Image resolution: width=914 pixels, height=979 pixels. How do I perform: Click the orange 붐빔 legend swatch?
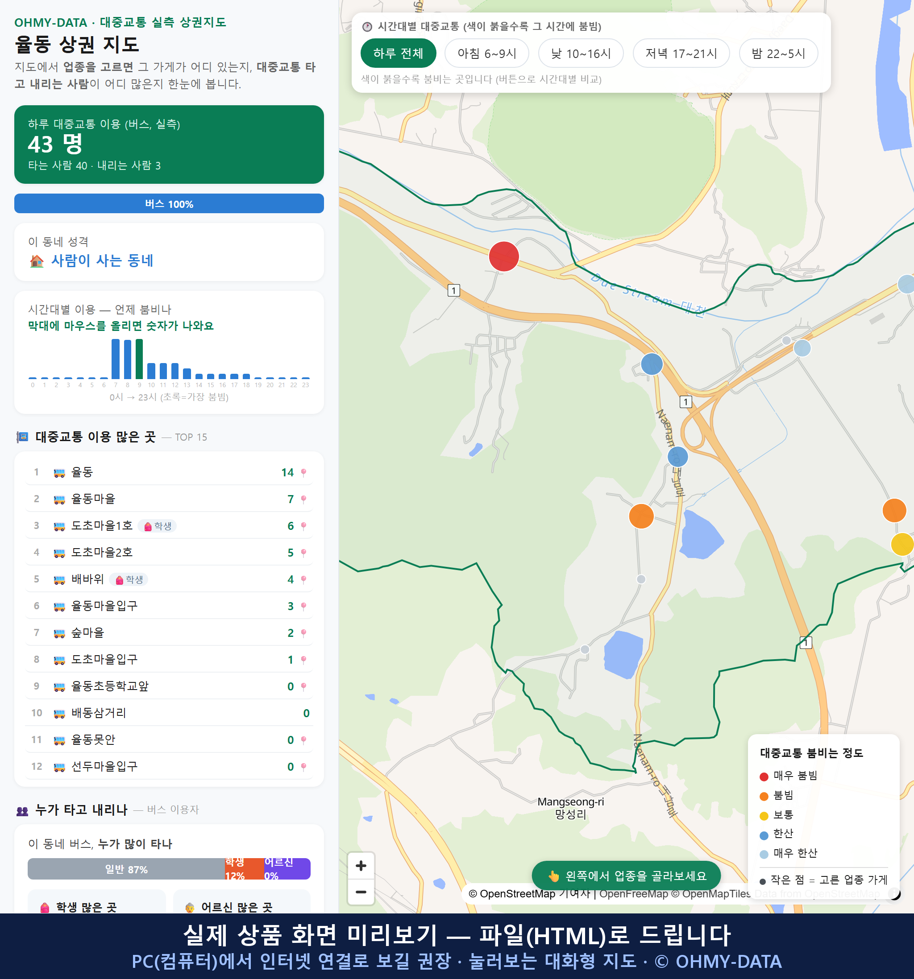click(764, 796)
